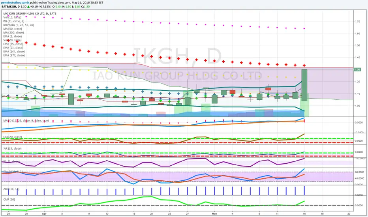Select the EMA (21, close) indicator label

coord(13,48)
